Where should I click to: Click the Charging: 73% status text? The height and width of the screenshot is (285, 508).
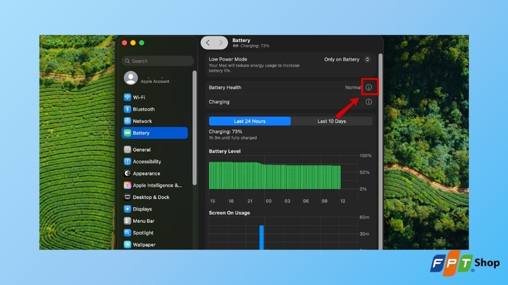[225, 132]
